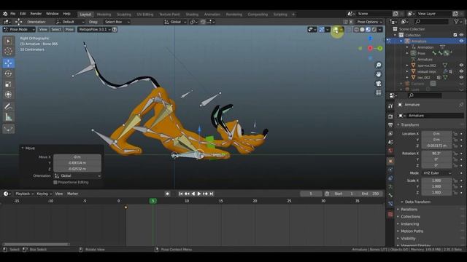The height and width of the screenshot is (262, 467).
Task: Uncheck the Collection exclude checkbox in outliner
Action: 455,35
